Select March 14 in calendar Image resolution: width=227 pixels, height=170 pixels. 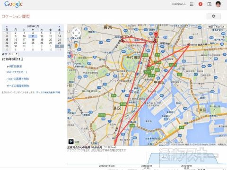[x=60, y=36]
